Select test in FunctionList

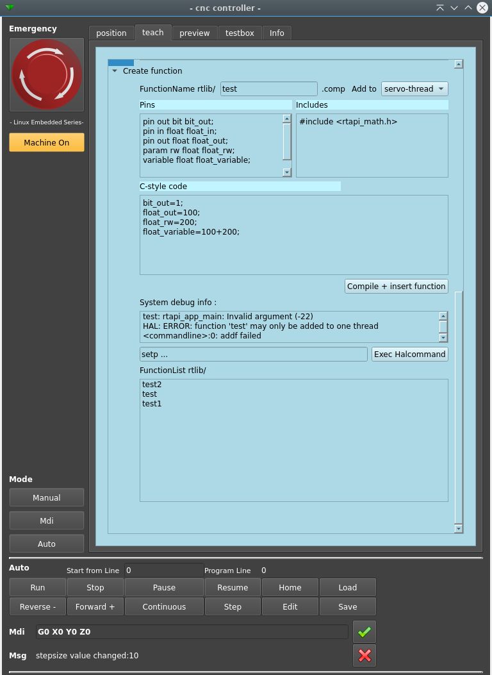(150, 394)
